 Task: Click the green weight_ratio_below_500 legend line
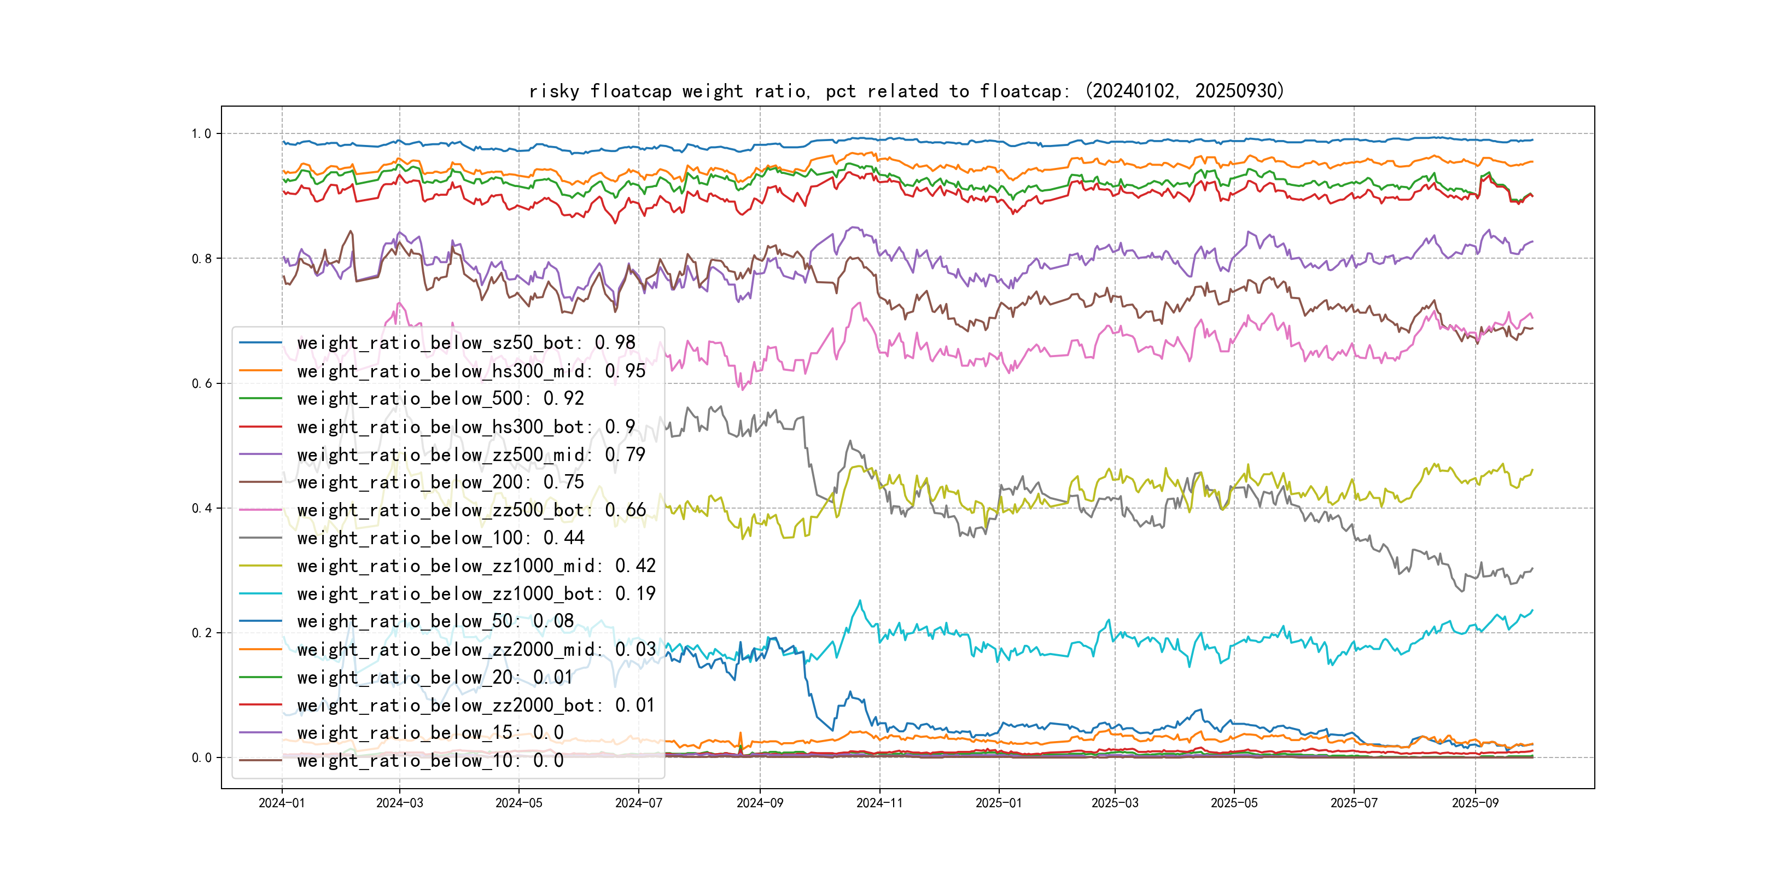pyautogui.click(x=261, y=398)
